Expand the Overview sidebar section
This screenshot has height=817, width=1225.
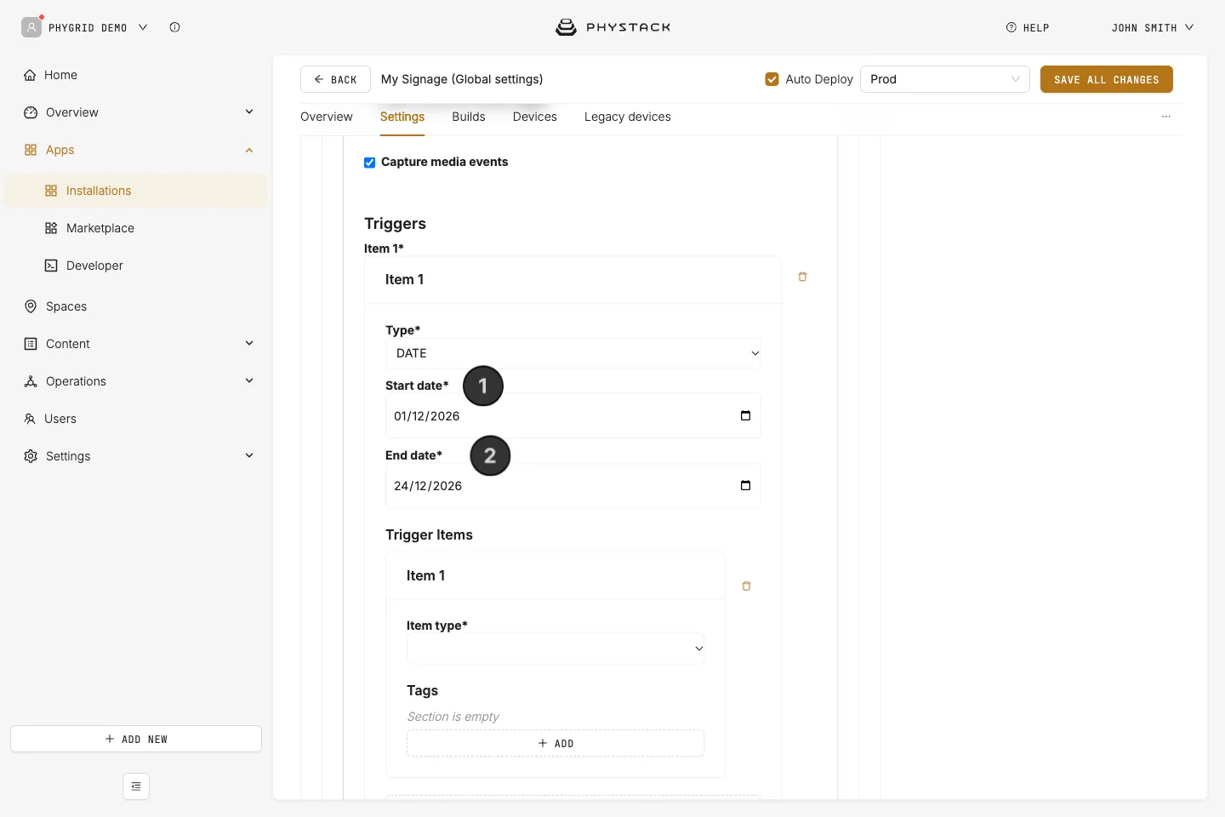(249, 112)
